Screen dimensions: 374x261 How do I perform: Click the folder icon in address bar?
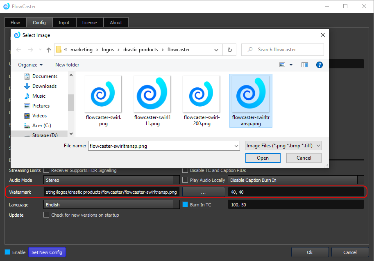click(59, 50)
